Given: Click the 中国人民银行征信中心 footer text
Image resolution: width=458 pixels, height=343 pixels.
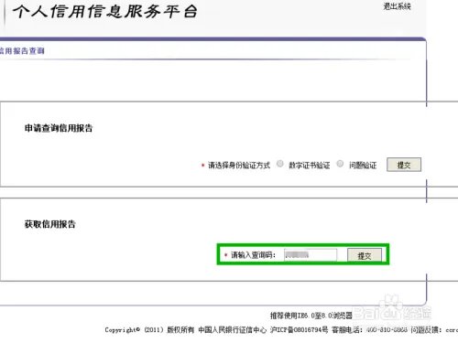Looking at the screenshot, I should 233,329.
